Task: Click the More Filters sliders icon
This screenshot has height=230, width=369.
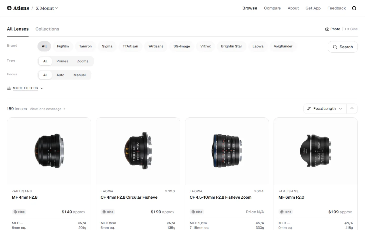Action: 9,88
